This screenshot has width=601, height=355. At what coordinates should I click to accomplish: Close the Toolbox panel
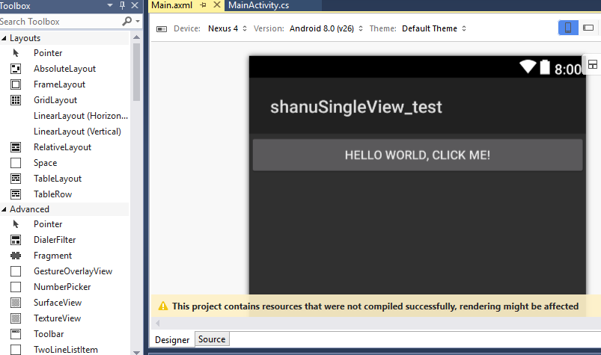coord(135,5)
